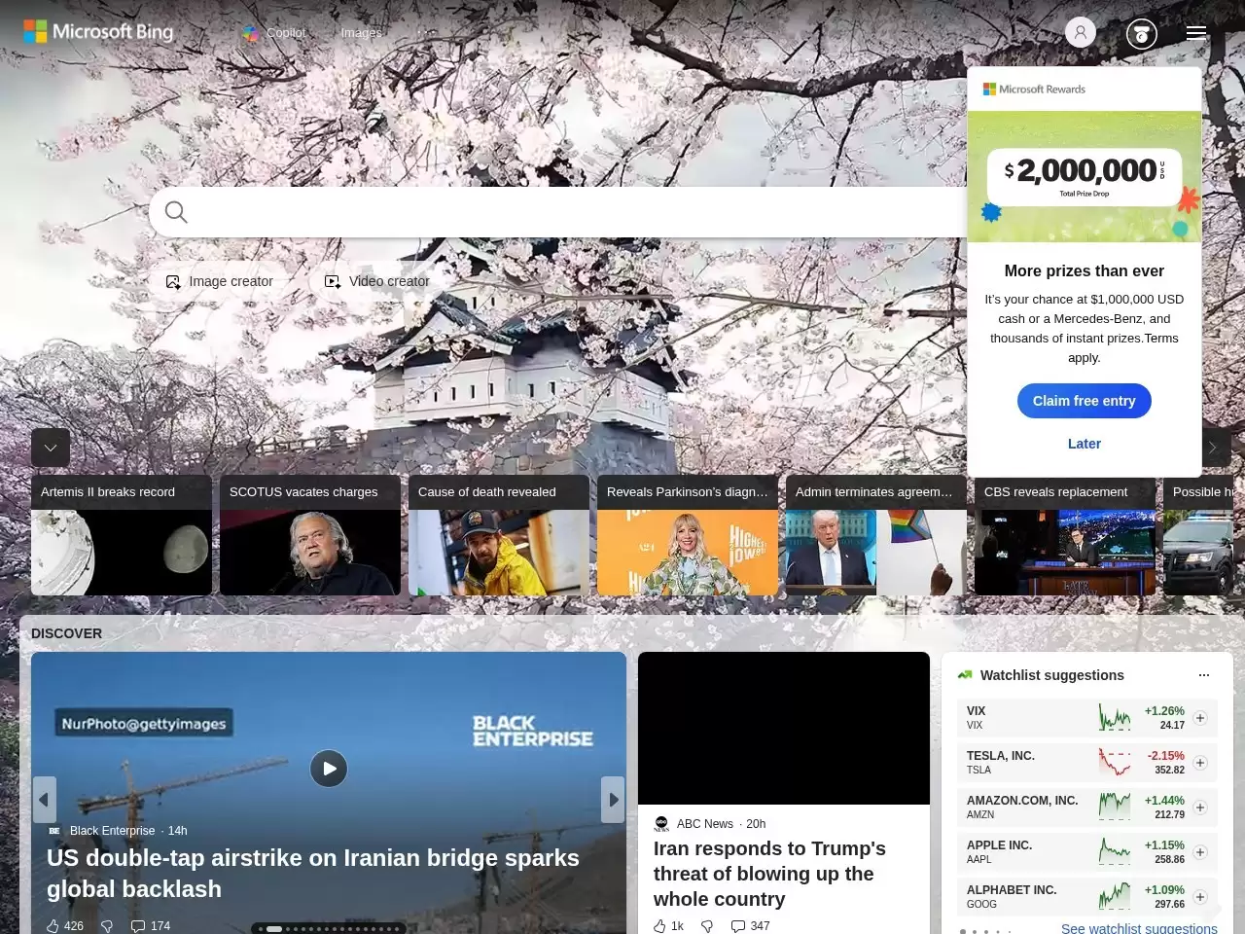Add TESLA, INC. to watchlist
Viewport: 1245px width, 934px height.
[1200, 763]
